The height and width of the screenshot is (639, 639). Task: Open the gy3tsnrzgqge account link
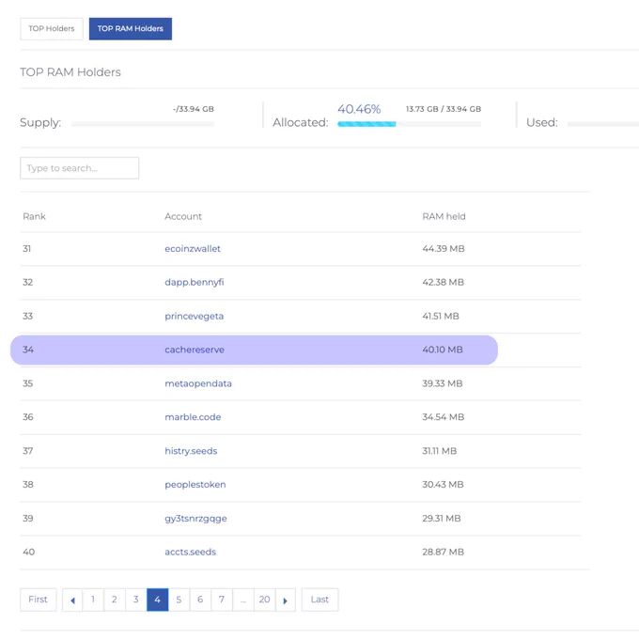click(195, 519)
